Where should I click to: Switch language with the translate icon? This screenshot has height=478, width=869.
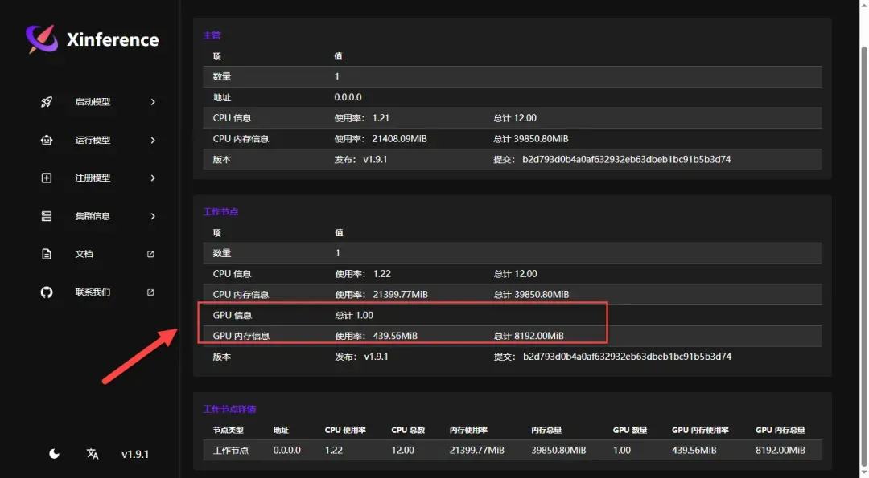[93, 454]
